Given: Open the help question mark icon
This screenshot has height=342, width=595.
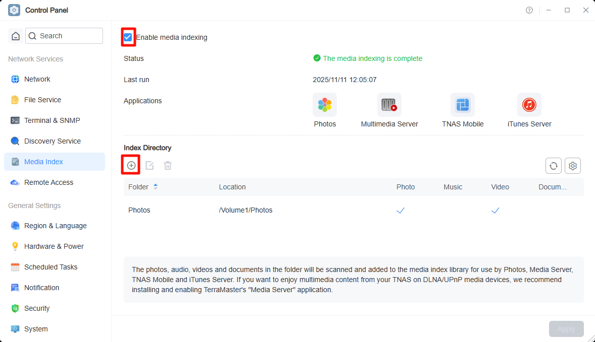Looking at the screenshot, I should pyautogui.click(x=529, y=10).
